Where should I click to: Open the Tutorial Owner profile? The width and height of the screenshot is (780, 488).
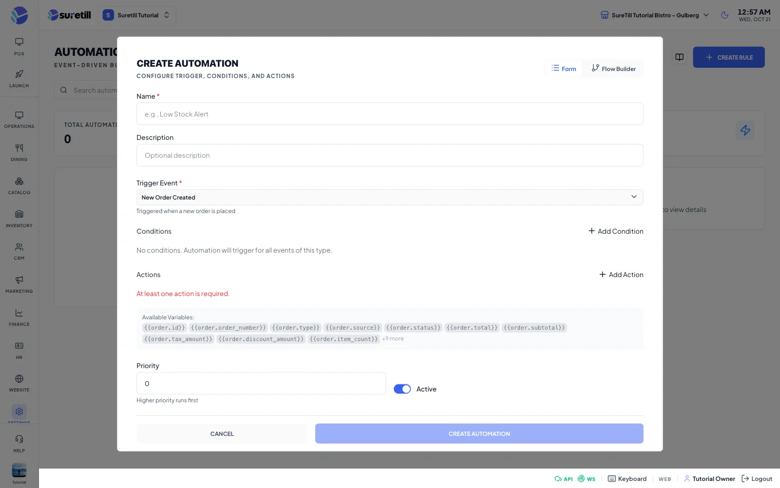point(709,479)
